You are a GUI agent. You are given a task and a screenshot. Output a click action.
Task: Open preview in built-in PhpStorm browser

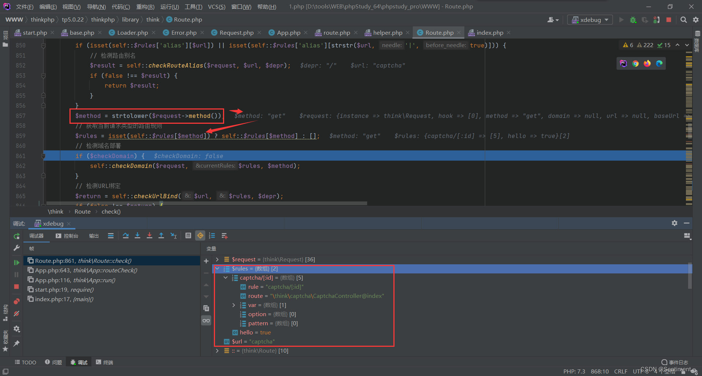tap(623, 64)
